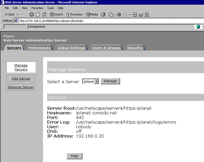Image resolution: width=204 pixels, height=162 pixels.
Task: Open the Favorites toolbar button
Action: coord(75,14)
